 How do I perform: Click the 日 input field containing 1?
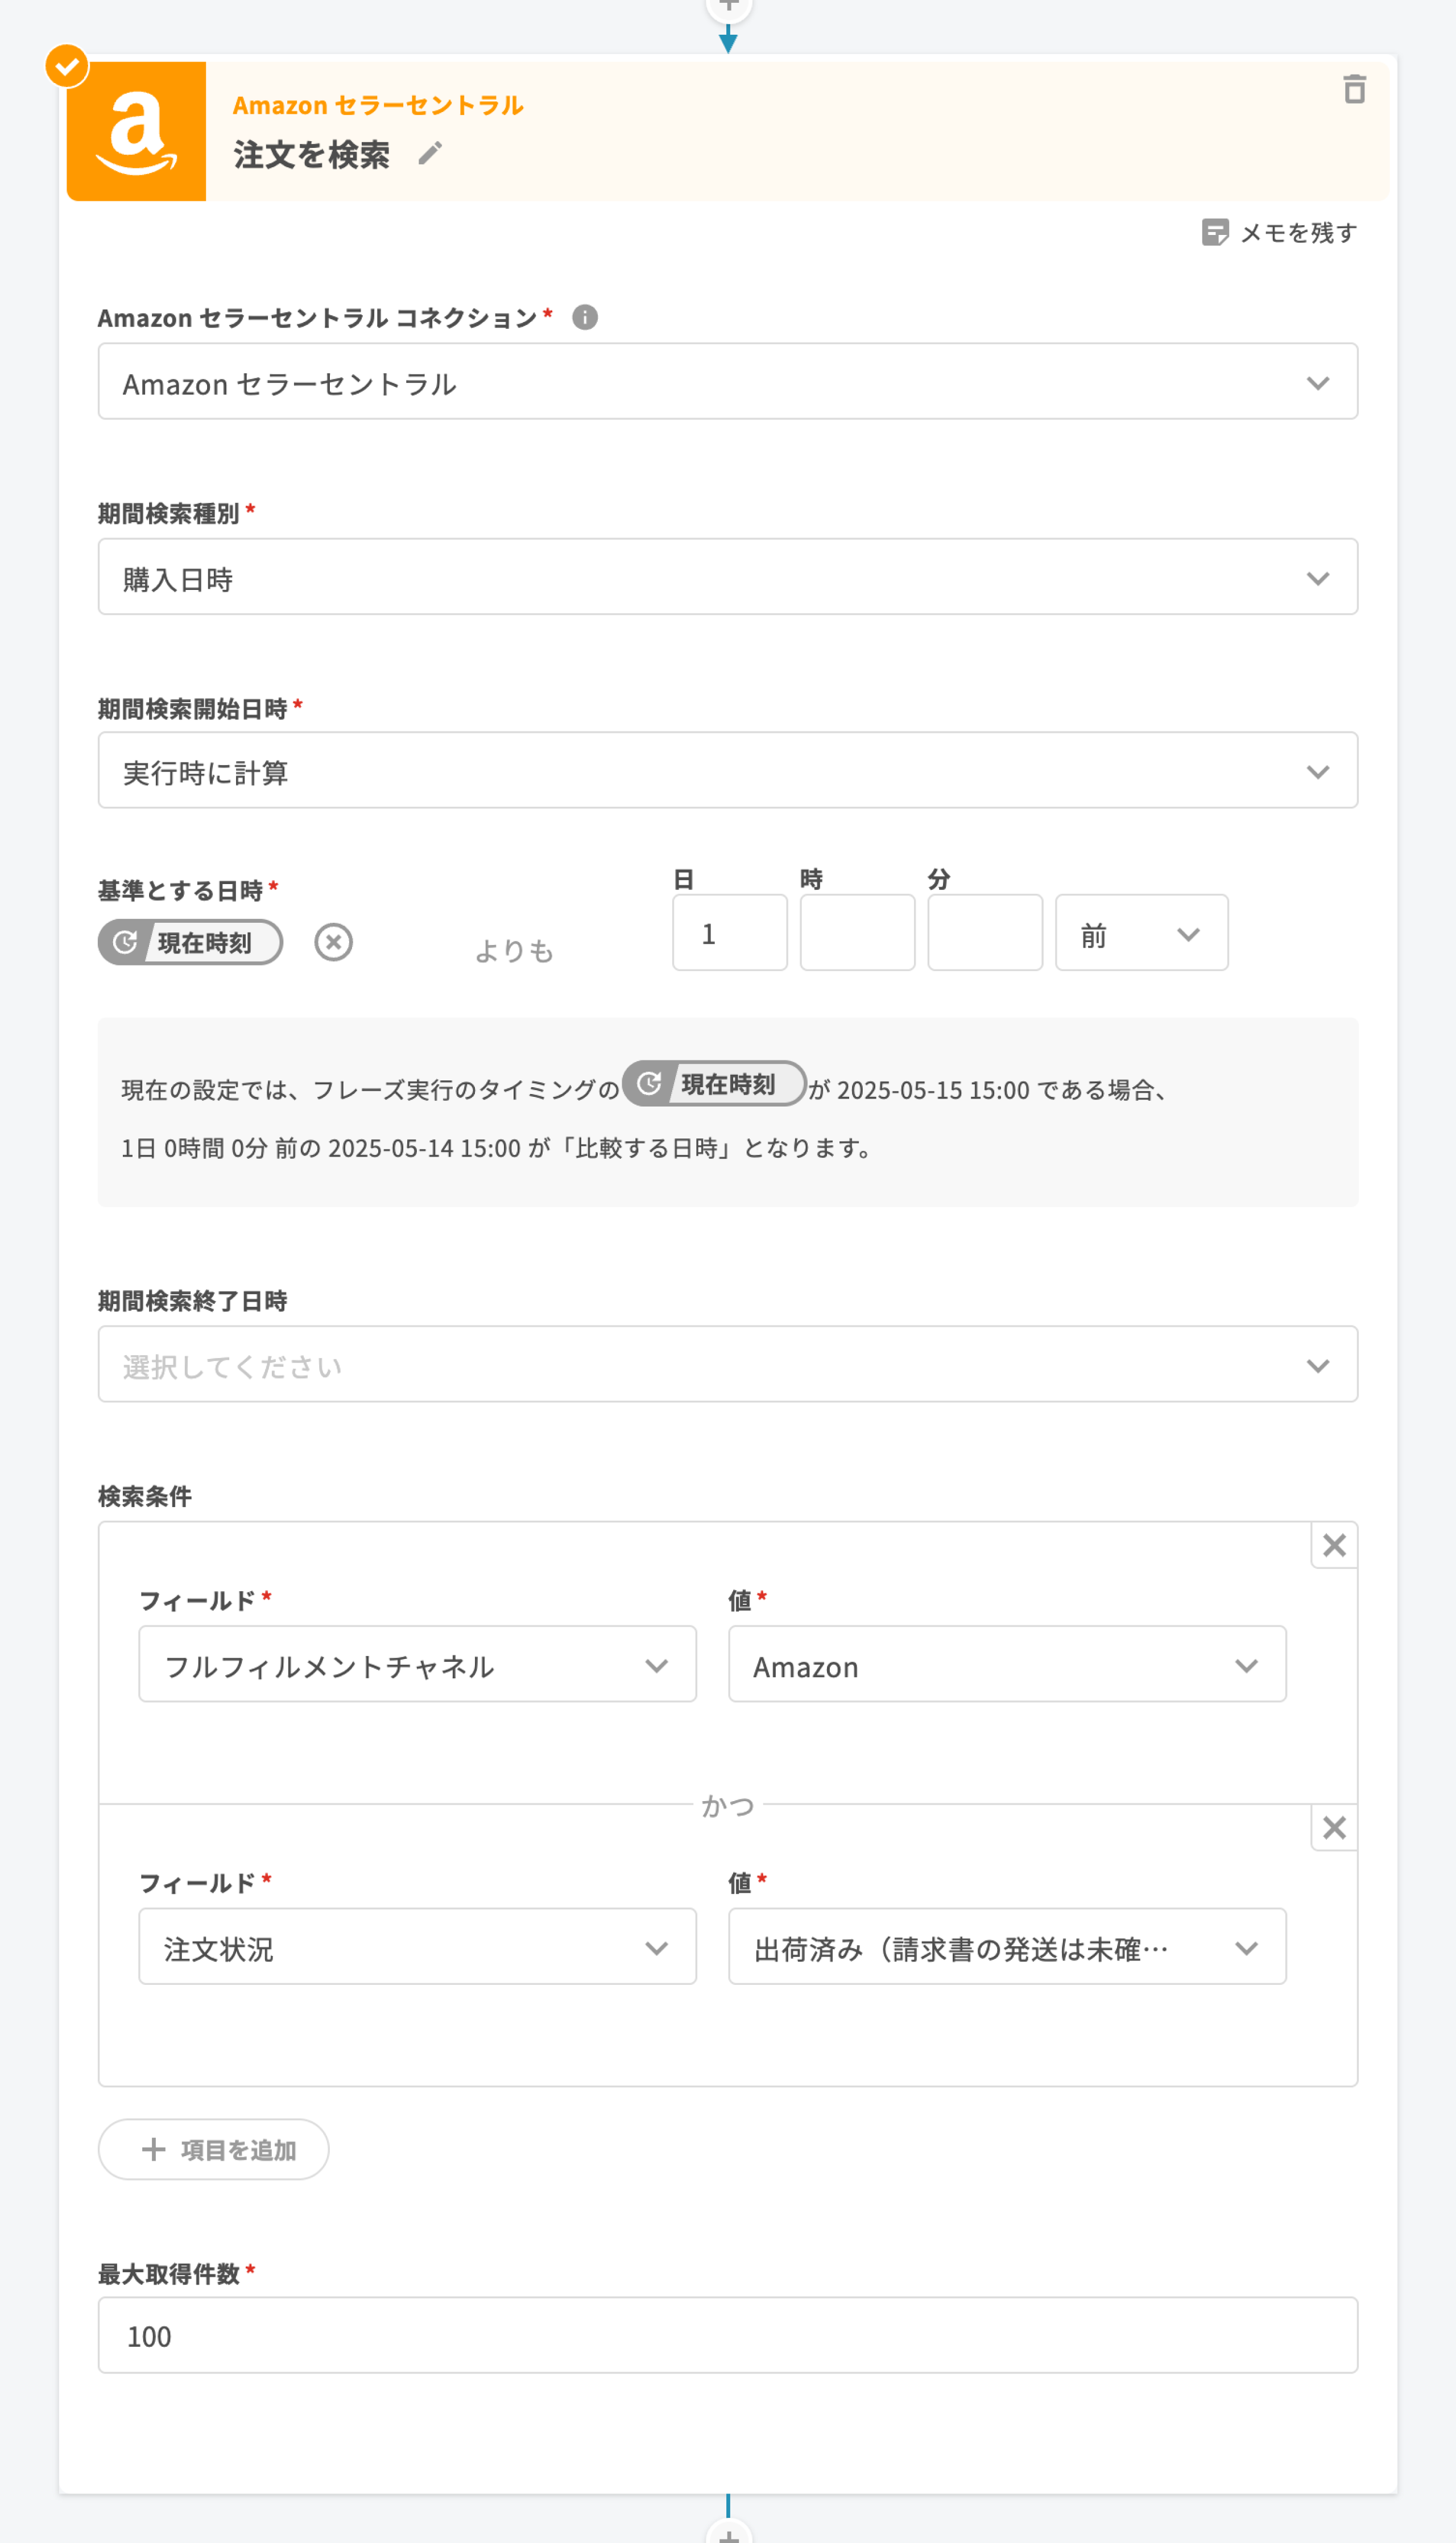729,933
